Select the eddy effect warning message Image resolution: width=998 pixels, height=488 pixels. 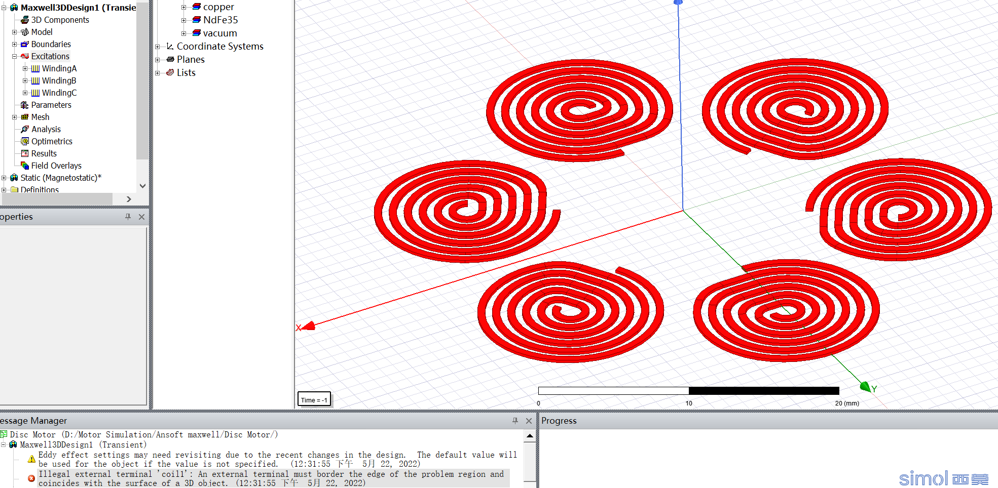[x=277, y=459]
